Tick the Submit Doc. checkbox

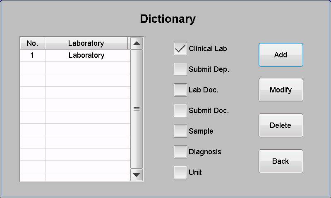point(180,111)
